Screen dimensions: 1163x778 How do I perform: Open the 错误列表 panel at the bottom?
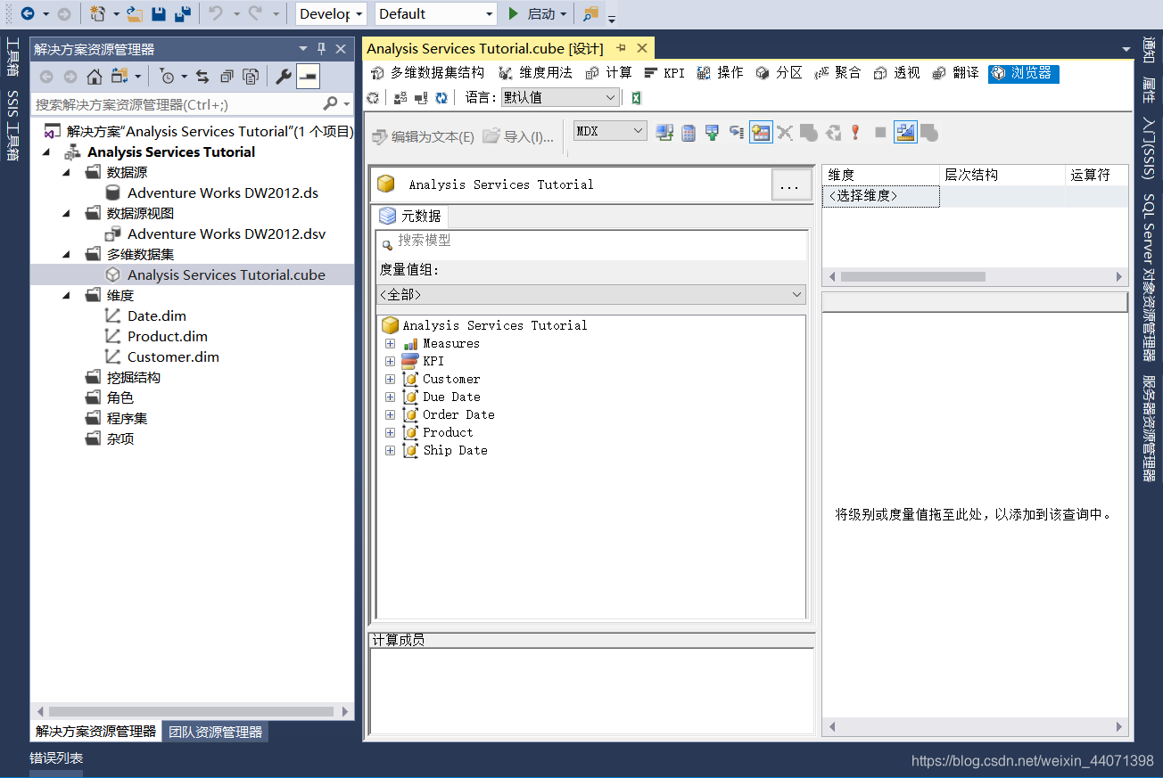click(x=56, y=758)
